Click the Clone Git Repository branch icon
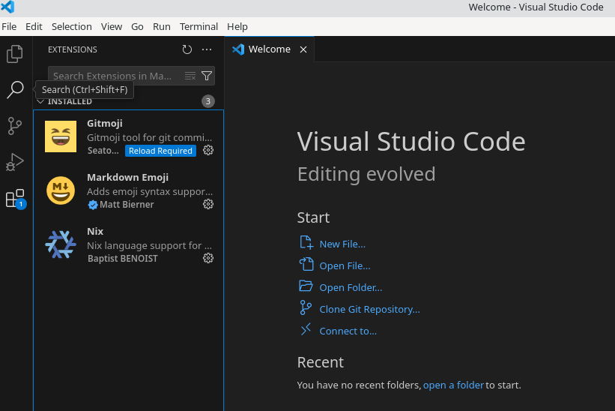 (x=306, y=307)
